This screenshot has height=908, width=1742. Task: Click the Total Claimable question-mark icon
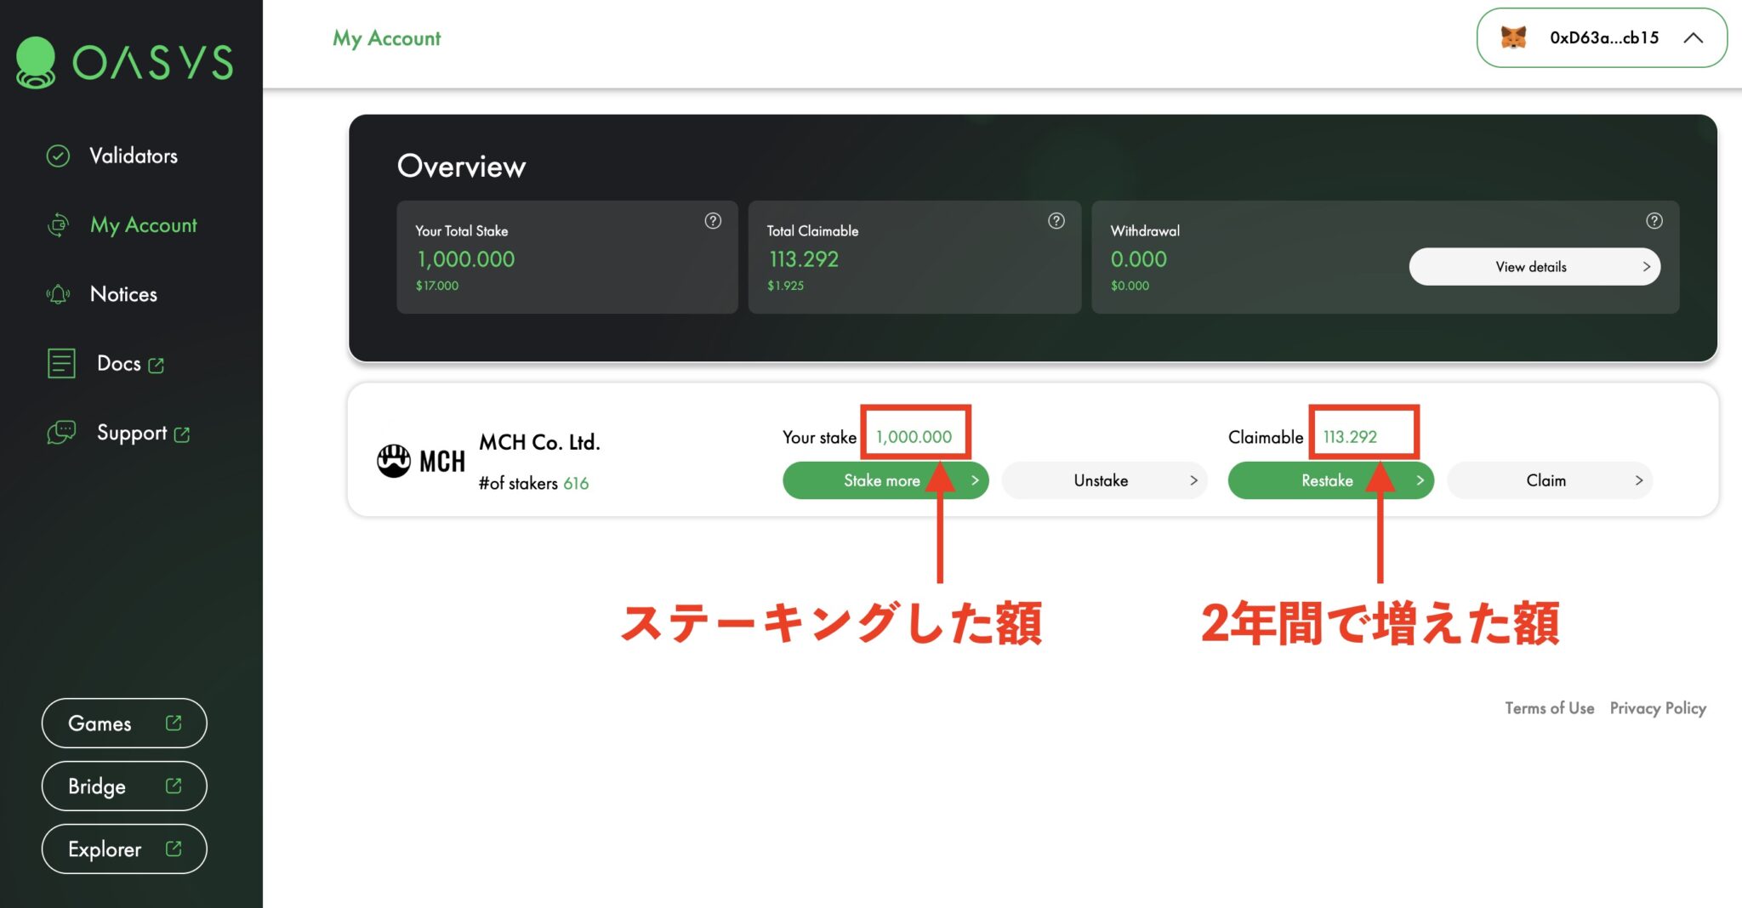tap(1056, 221)
